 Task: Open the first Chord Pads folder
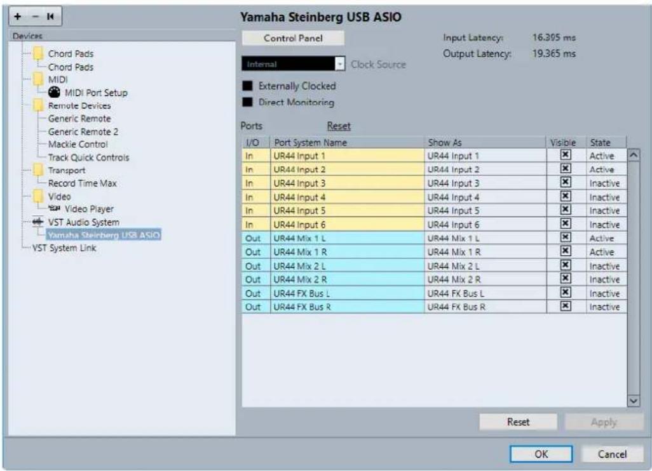38,53
